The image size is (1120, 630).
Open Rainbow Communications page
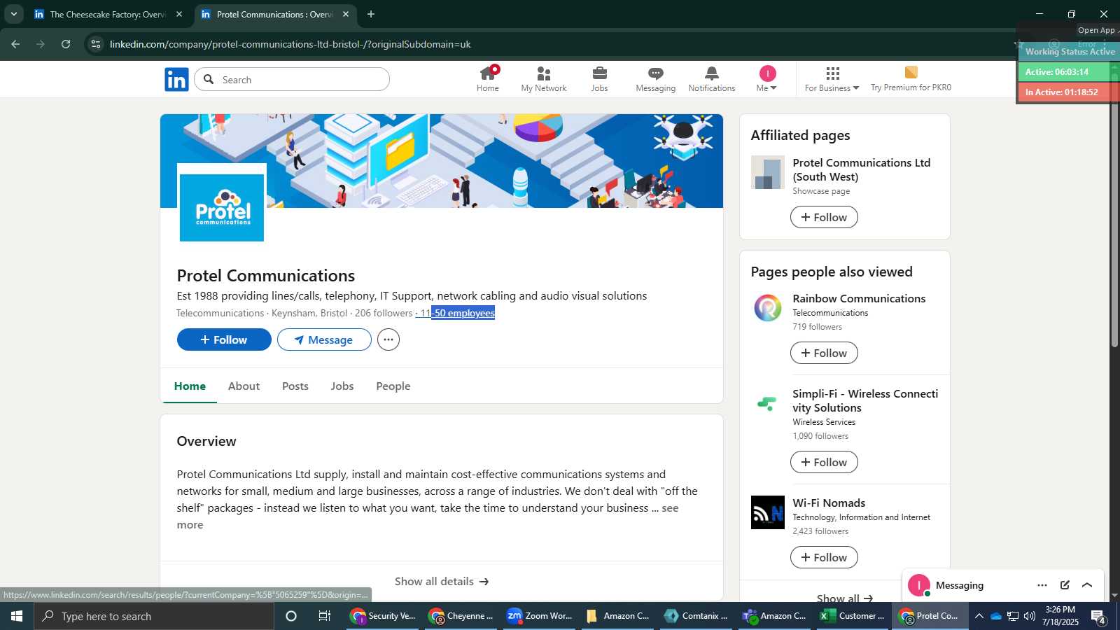[x=859, y=298]
